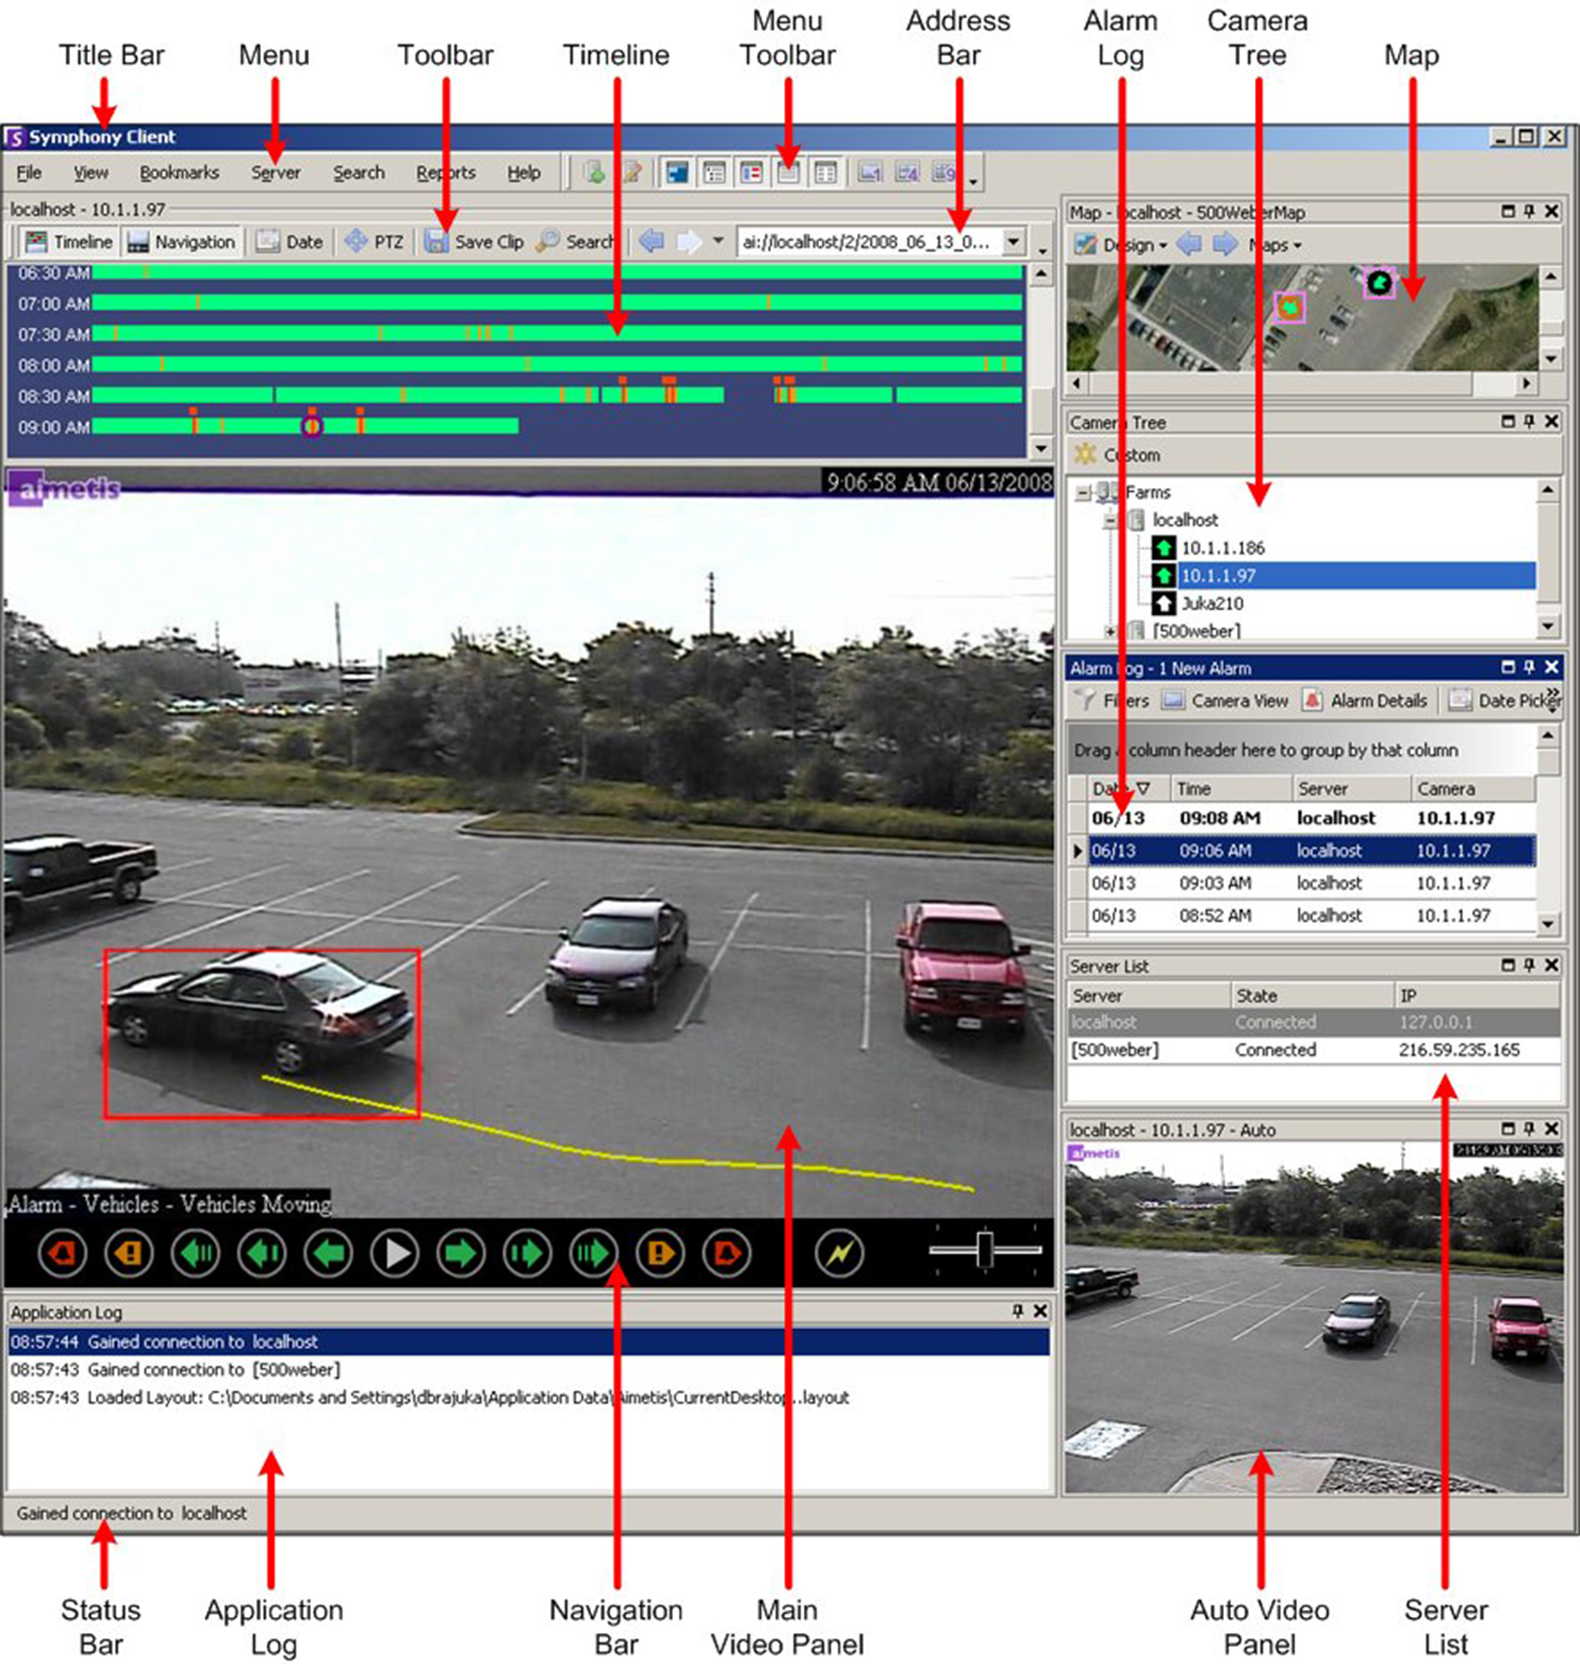The height and width of the screenshot is (1664, 1580).
Task: Jump to previous alarm using bell icon
Action: pos(62,1253)
